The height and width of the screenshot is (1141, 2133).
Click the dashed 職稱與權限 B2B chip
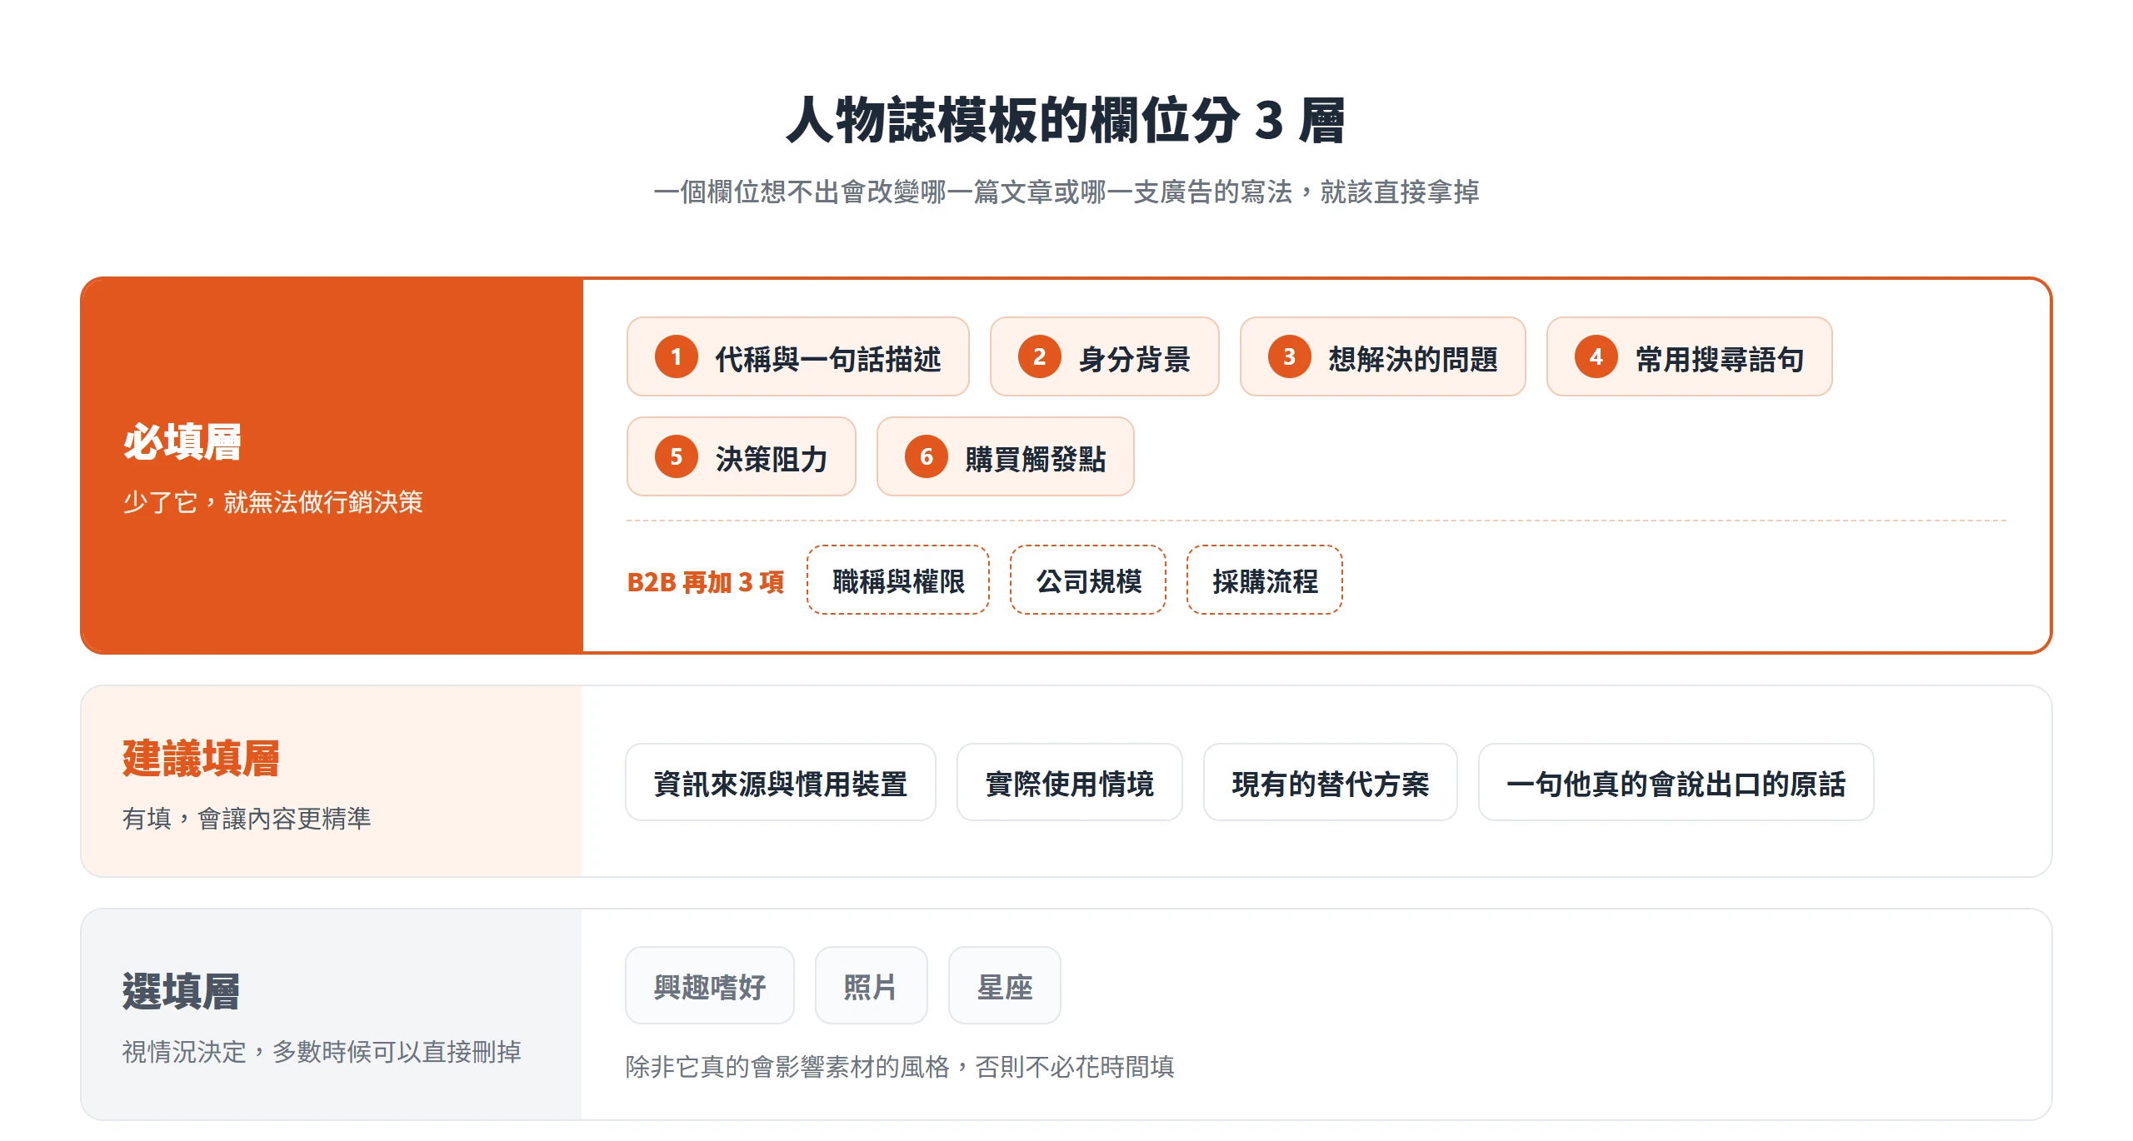click(x=898, y=580)
